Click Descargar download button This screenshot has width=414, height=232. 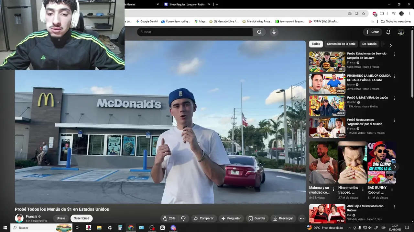click(x=283, y=218)
